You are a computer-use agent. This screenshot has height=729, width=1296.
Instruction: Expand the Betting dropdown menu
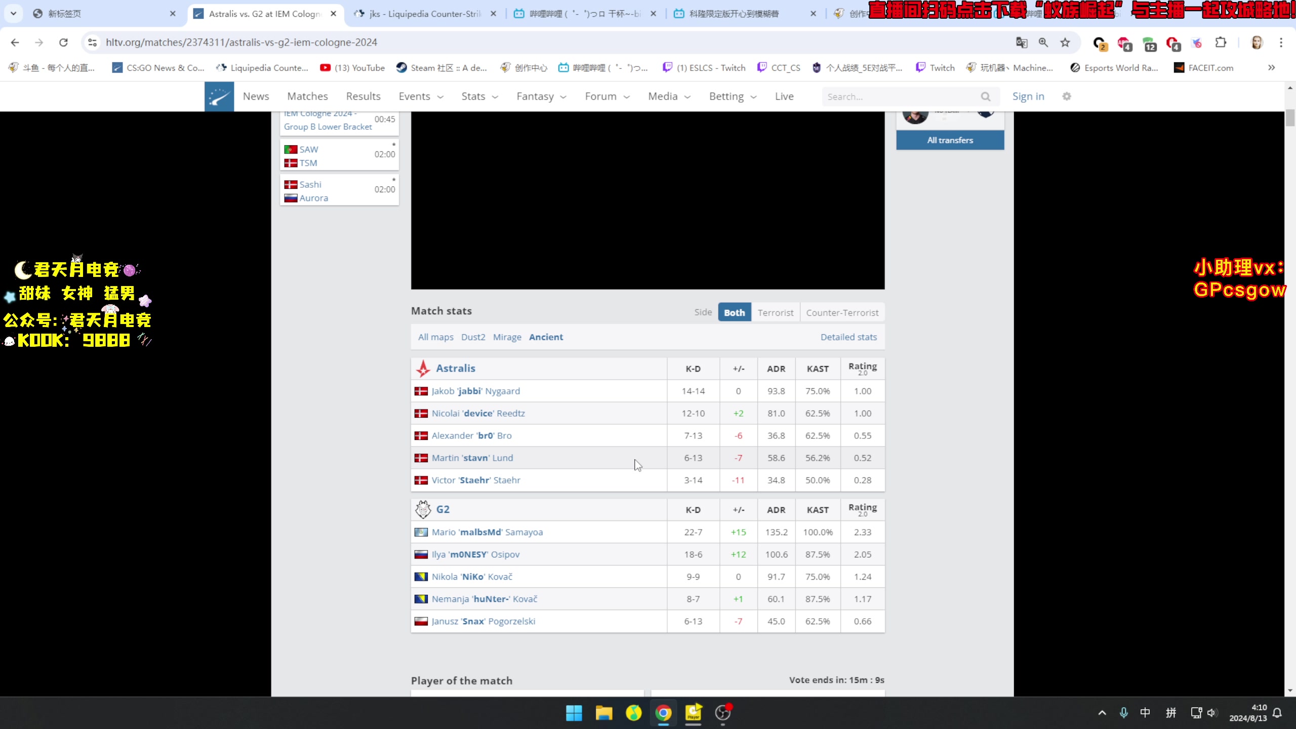[x=733, y=96]
